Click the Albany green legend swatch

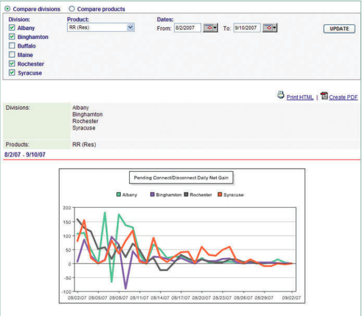tap(119, 195)
